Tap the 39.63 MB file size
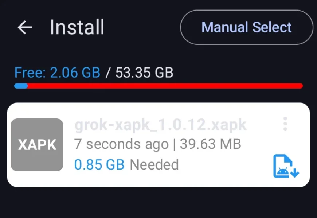This screenshot has height=218, width=317. pos(211,144)
